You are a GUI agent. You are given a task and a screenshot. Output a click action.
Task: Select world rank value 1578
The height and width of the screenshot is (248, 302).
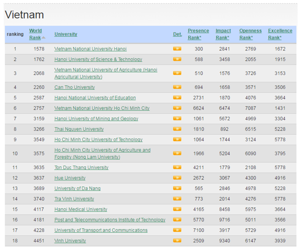coord(39,49)
